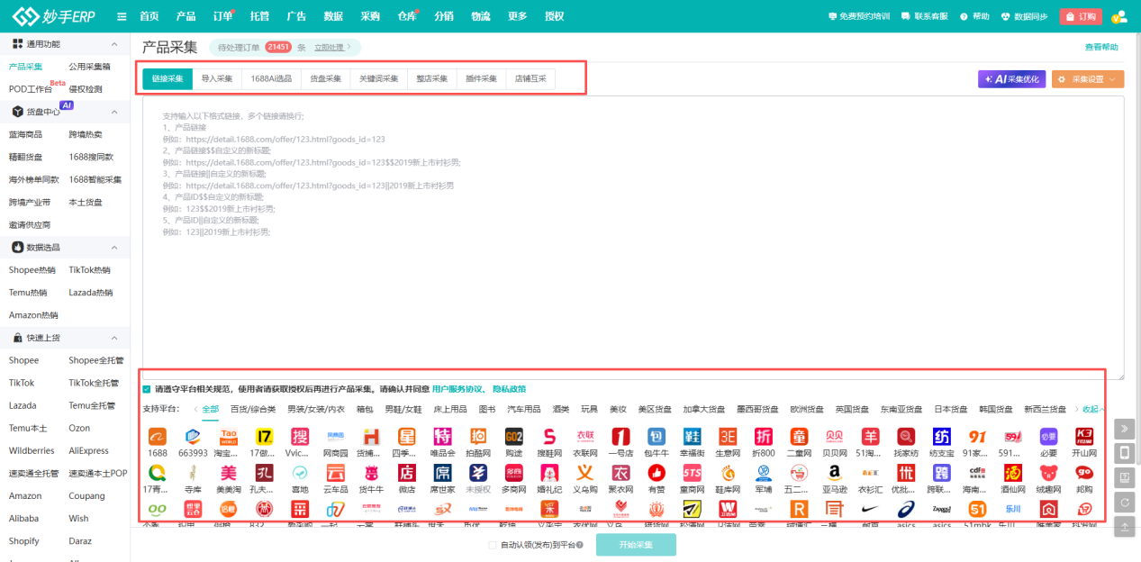This screenshot has height=562, width=1141.
Task: Choose the 义乌购 platform icon
Action: click(x=584, y=473)
